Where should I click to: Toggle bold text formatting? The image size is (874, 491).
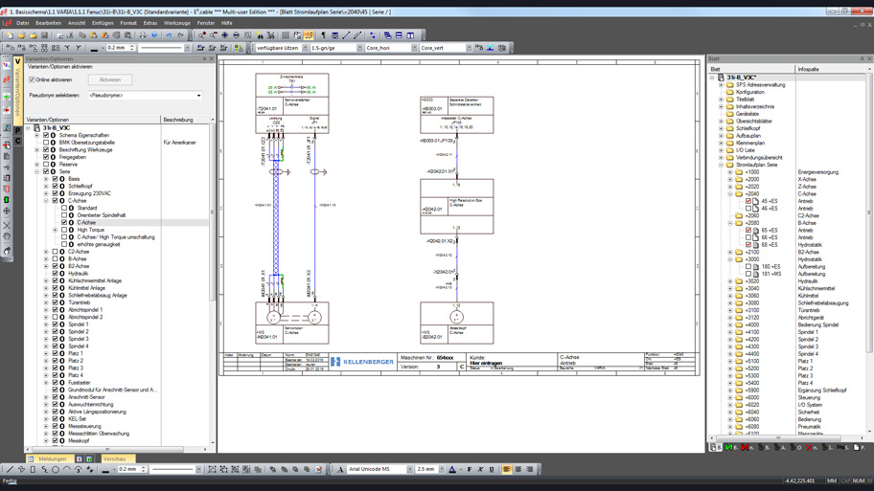470,470
